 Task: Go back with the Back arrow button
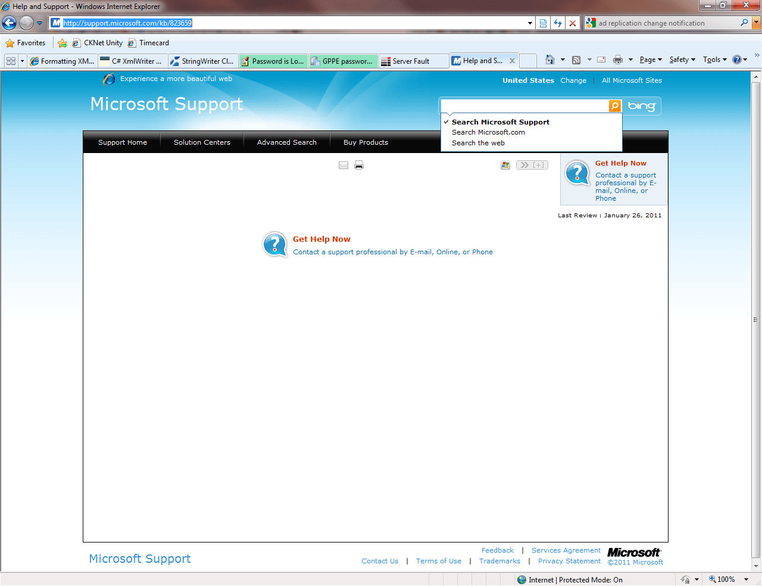point(9,23)
